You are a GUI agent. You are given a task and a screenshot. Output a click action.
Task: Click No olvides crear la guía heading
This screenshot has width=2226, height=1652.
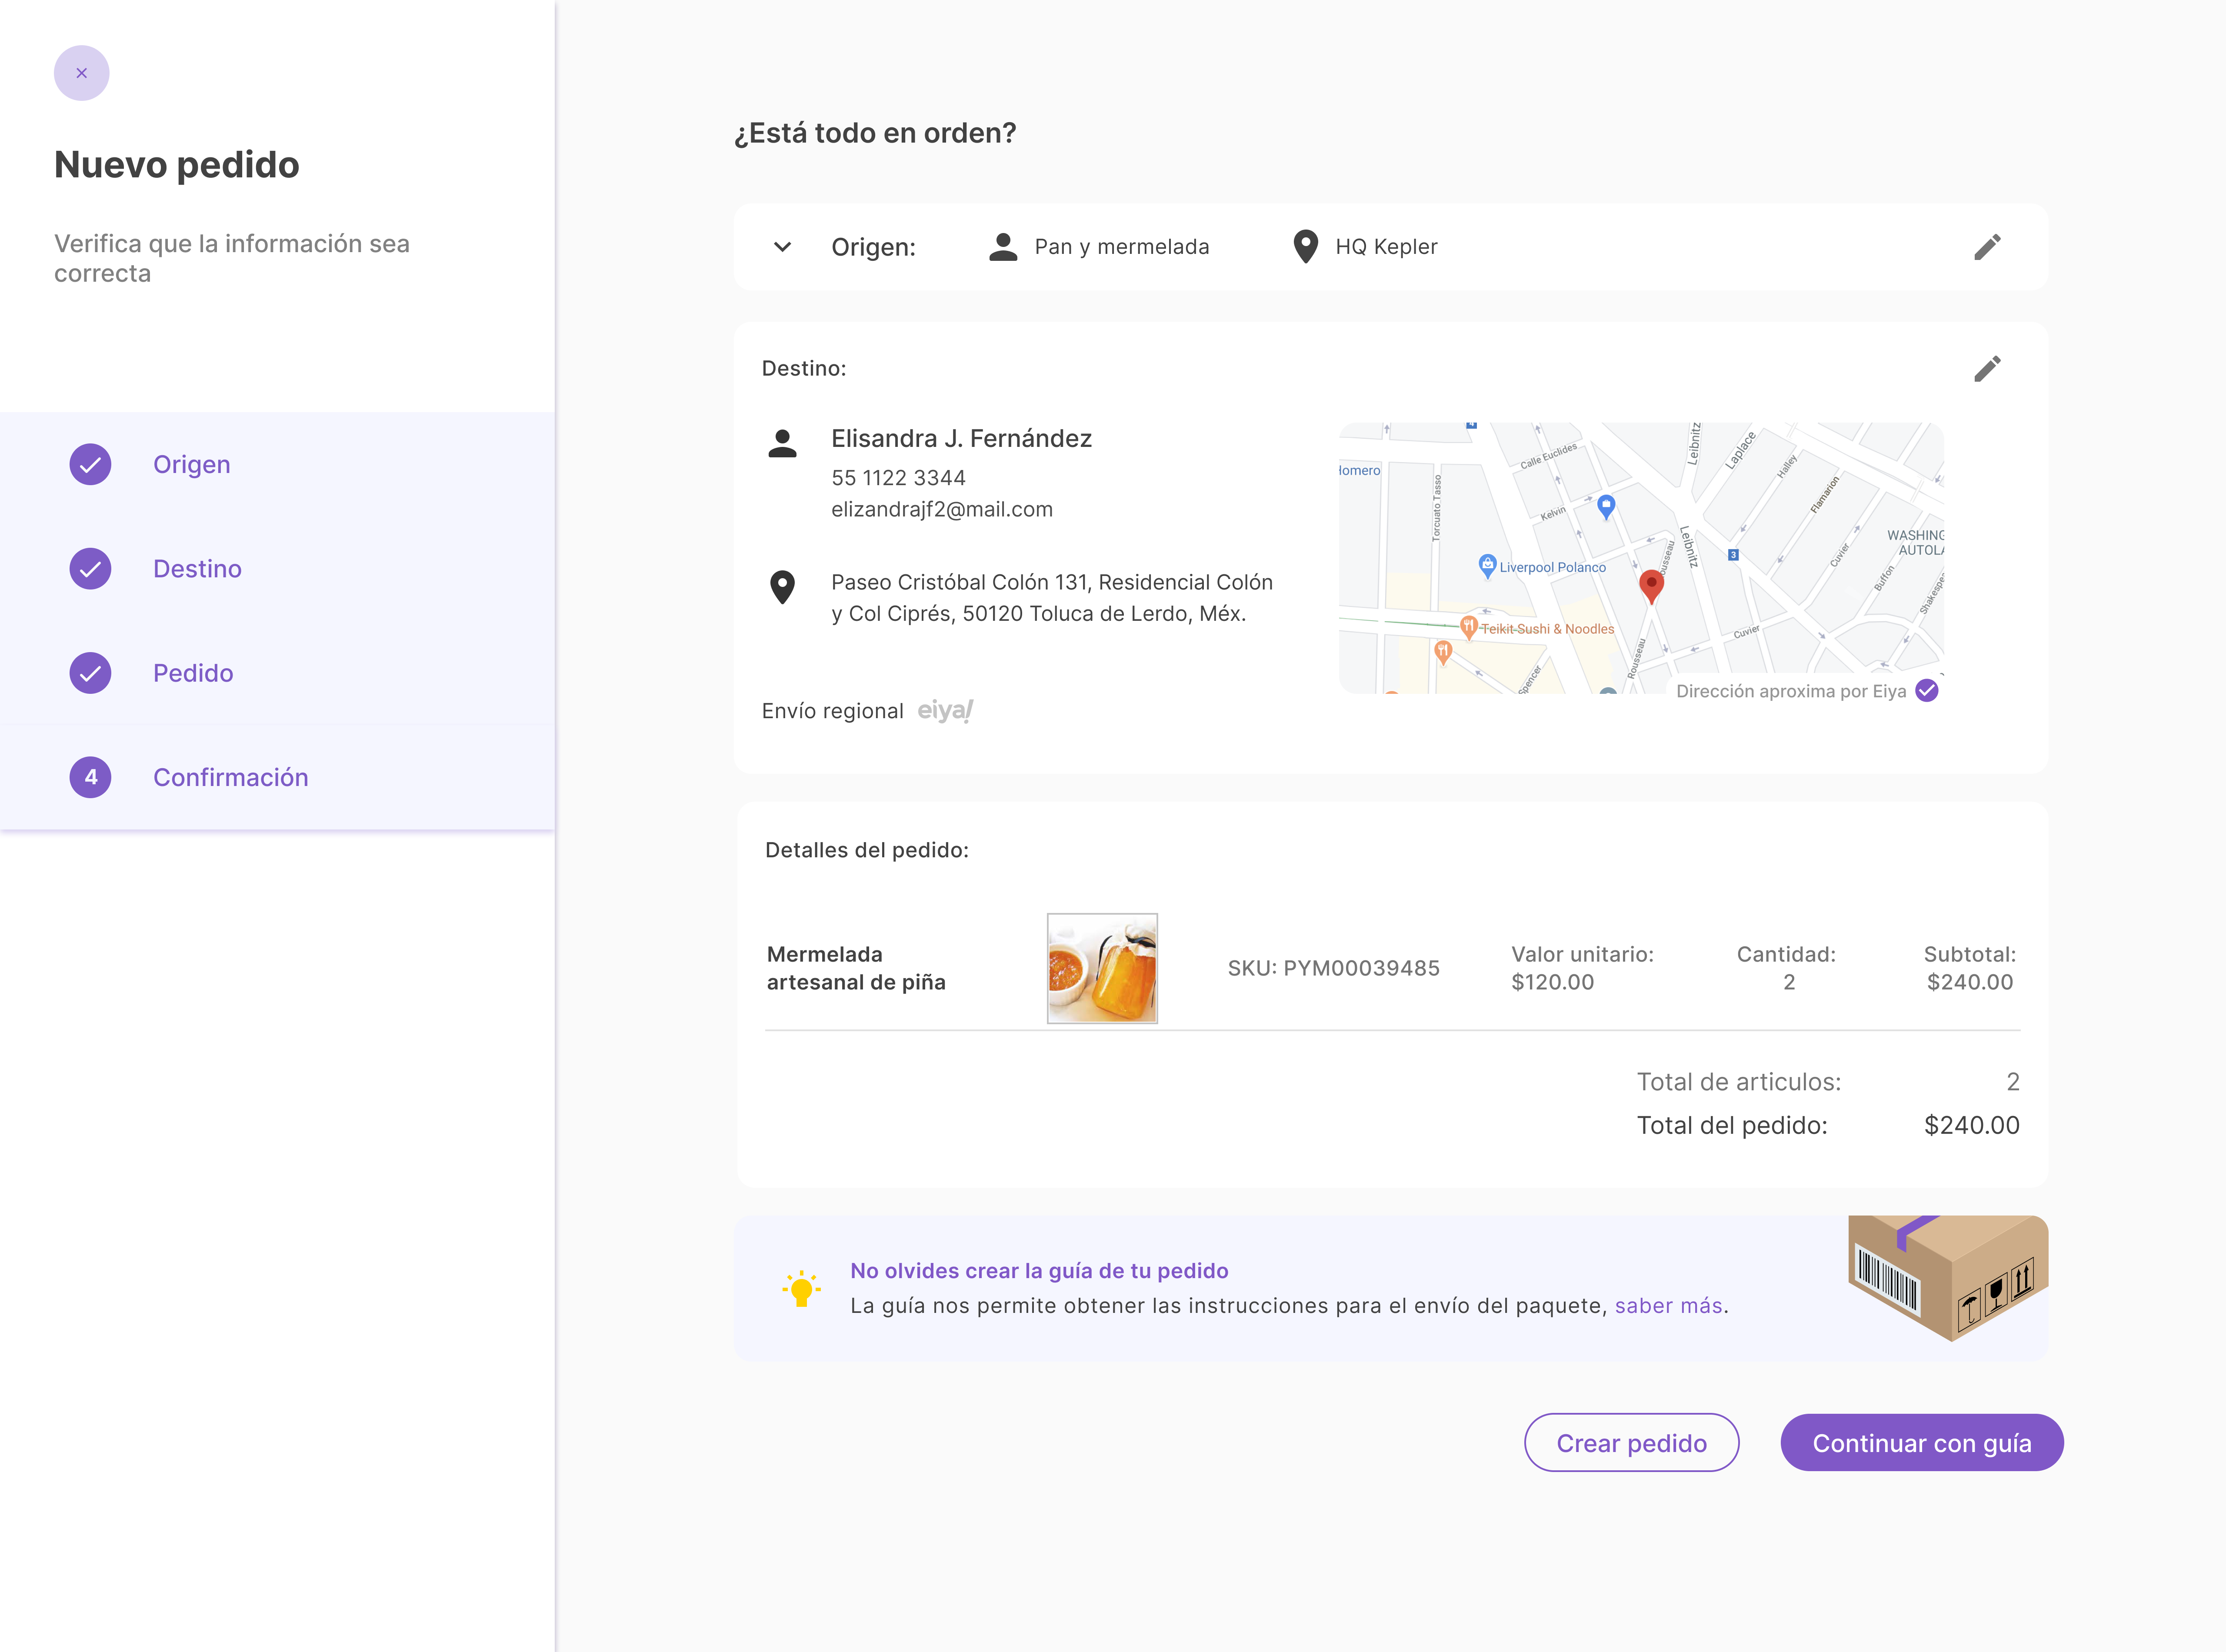[1039, 1271]
